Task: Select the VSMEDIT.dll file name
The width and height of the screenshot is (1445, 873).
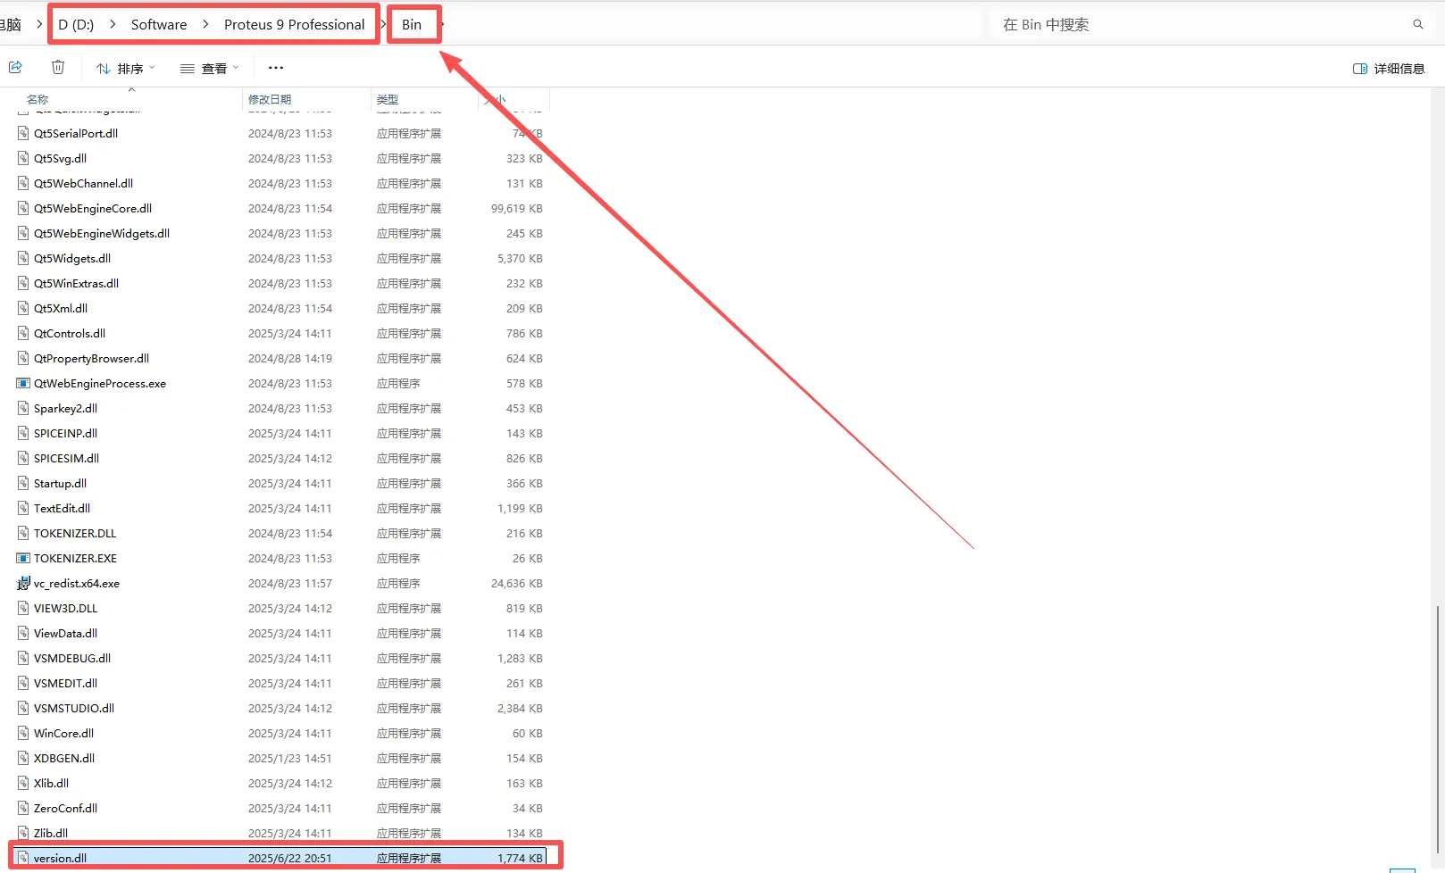Action: [65, 683]
